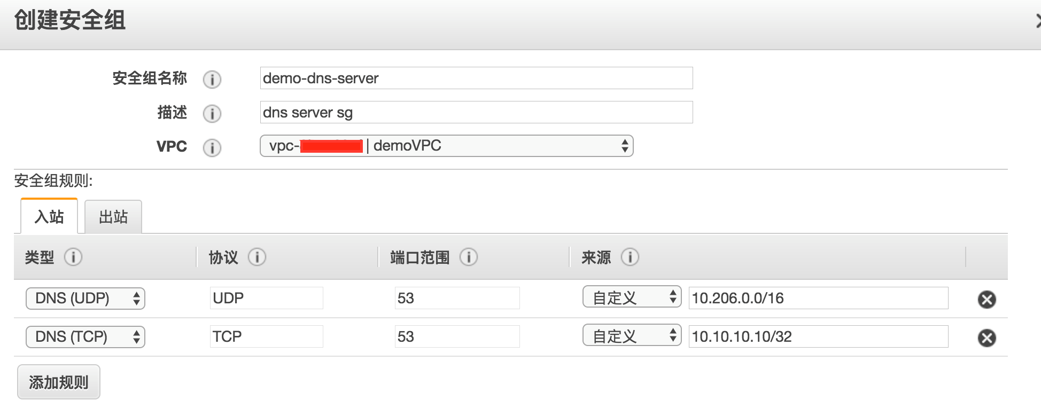
Task: Click info icon next to 类型 header
Action: coord(73,257)
